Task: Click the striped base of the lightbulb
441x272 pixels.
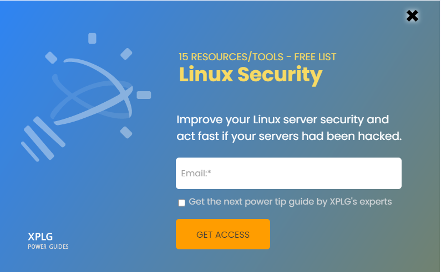Action: tap(43, 139)
